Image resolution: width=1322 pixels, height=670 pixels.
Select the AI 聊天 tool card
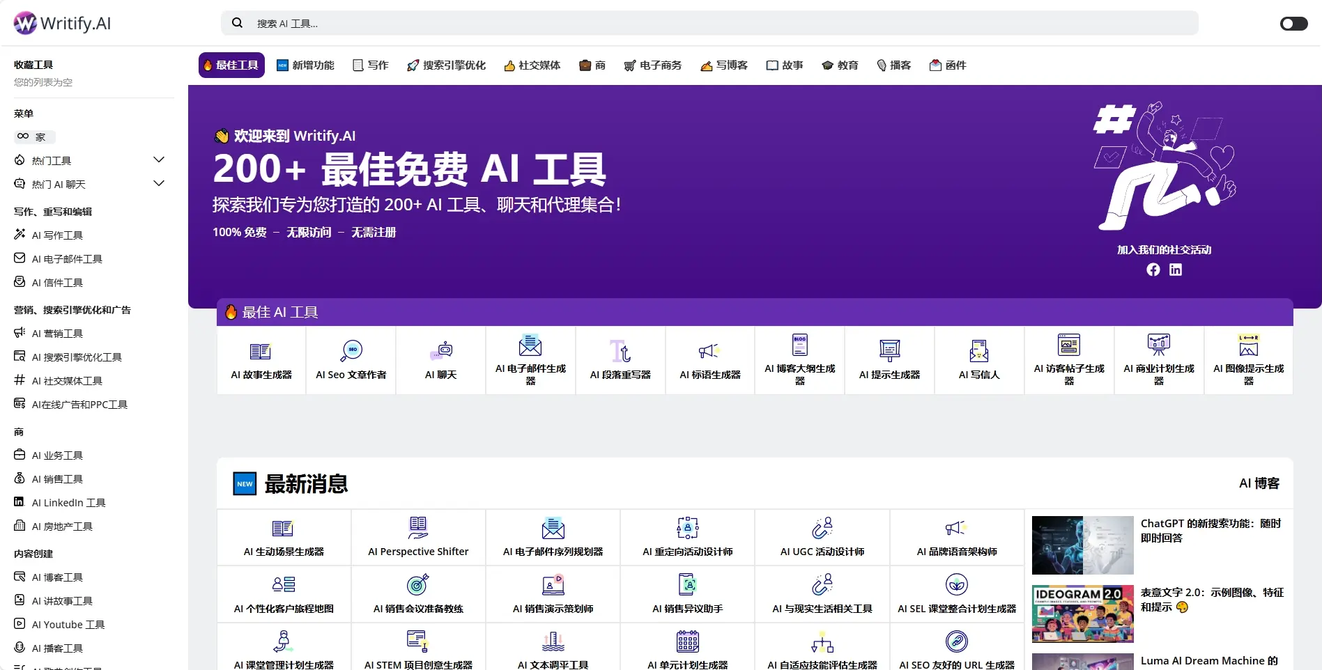coord(440,359)
